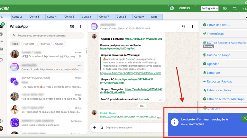Open chat header three-dot menu
Screen dimensions: 247x138
[x=192, y=27]
